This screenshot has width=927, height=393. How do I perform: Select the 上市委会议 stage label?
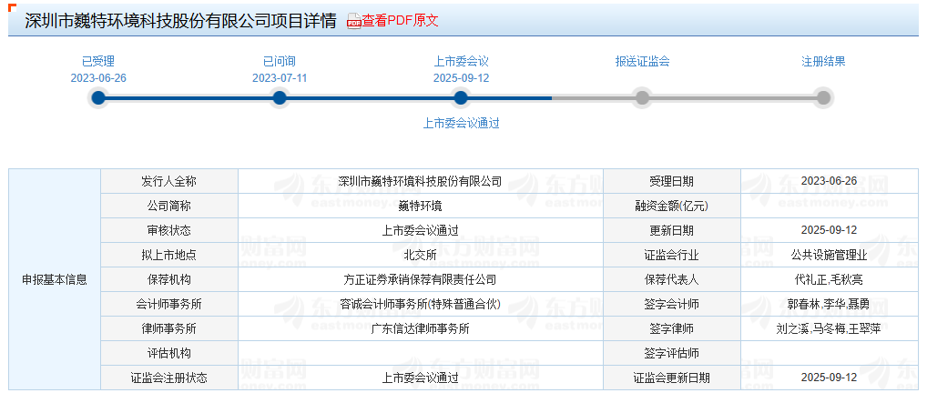tap(461, 62)
